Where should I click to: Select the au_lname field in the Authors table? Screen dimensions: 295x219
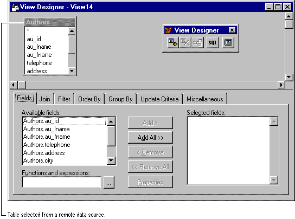point(39,47)
